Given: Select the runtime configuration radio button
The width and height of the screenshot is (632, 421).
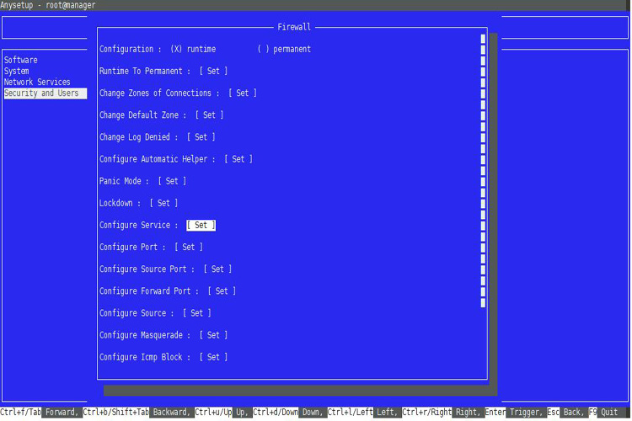Looking at the screenshot, I should point(176,49).
